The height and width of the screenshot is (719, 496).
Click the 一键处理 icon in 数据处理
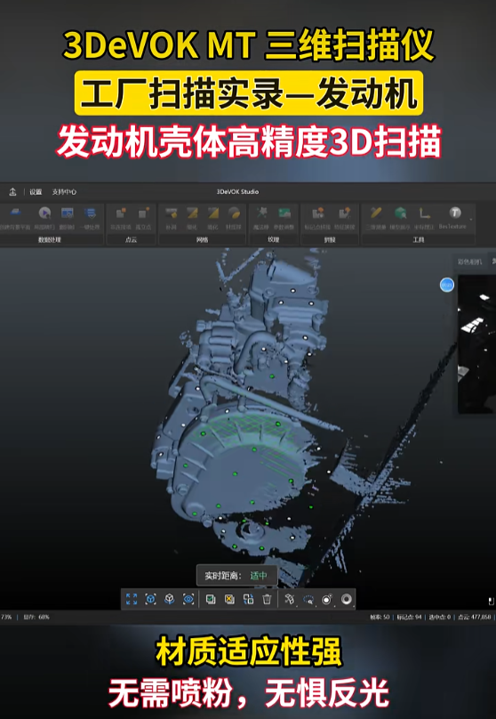tap(91, 214)
